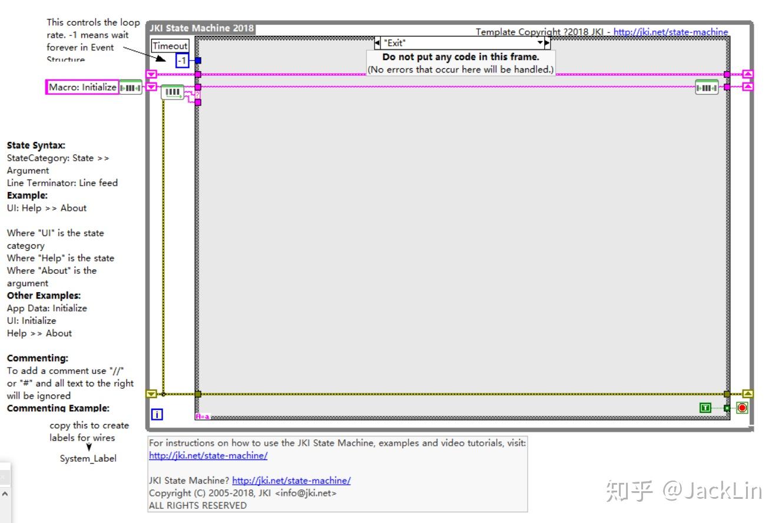Open the event case selector dropdown

(541, 42)
